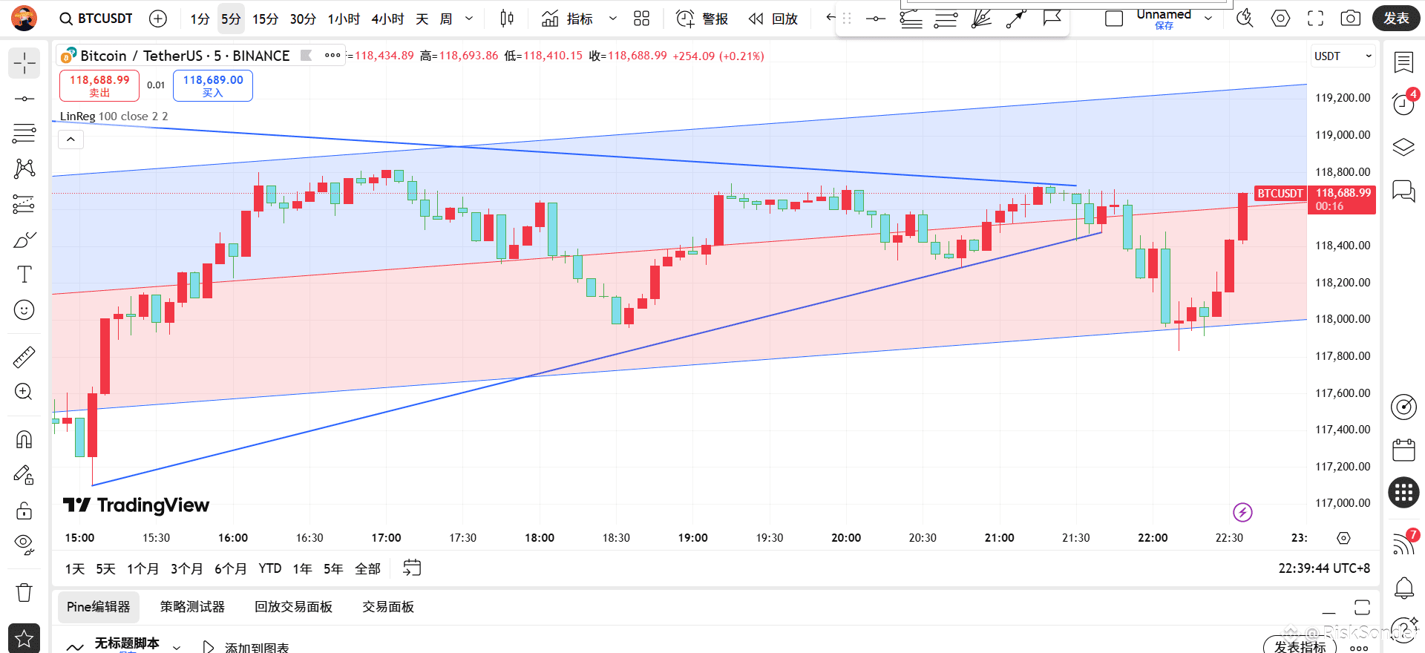The width and height of the screenshot is (1425, 653).
Task: Select Fib retracement in floating favorites toolbar
Action: [x=911, y=19]
